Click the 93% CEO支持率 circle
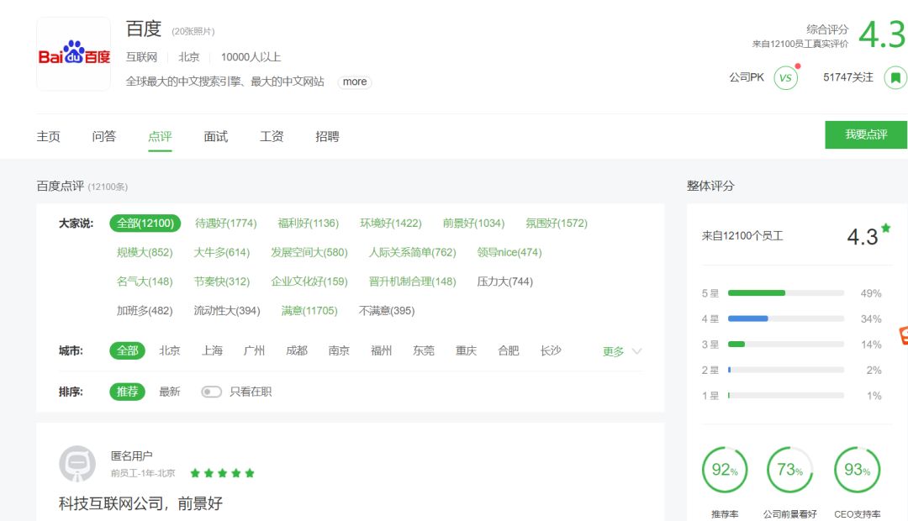 pyautogui.click(x=857, y=470)
